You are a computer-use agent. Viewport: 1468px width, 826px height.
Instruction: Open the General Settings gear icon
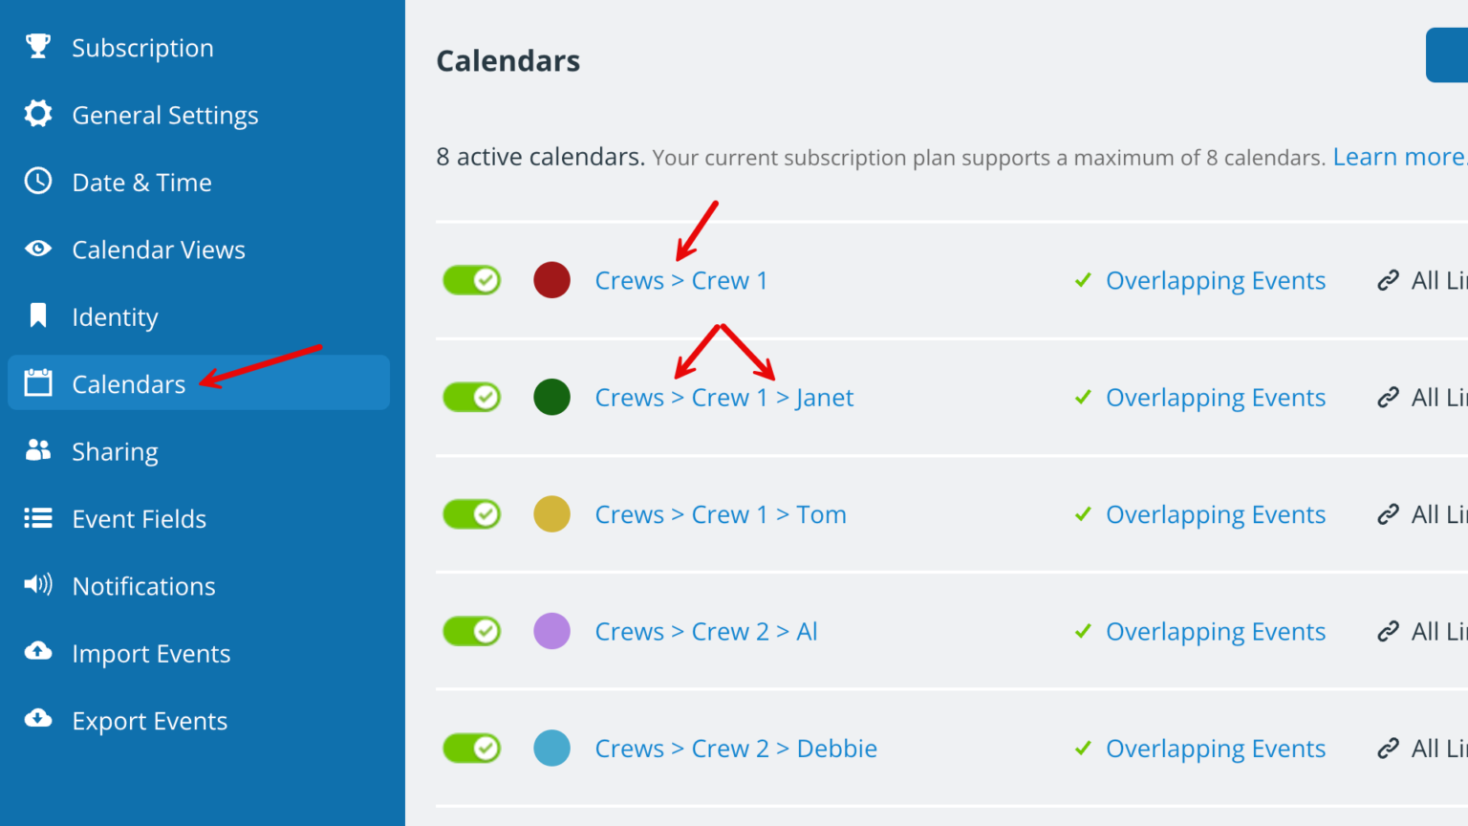pos(36,114)
